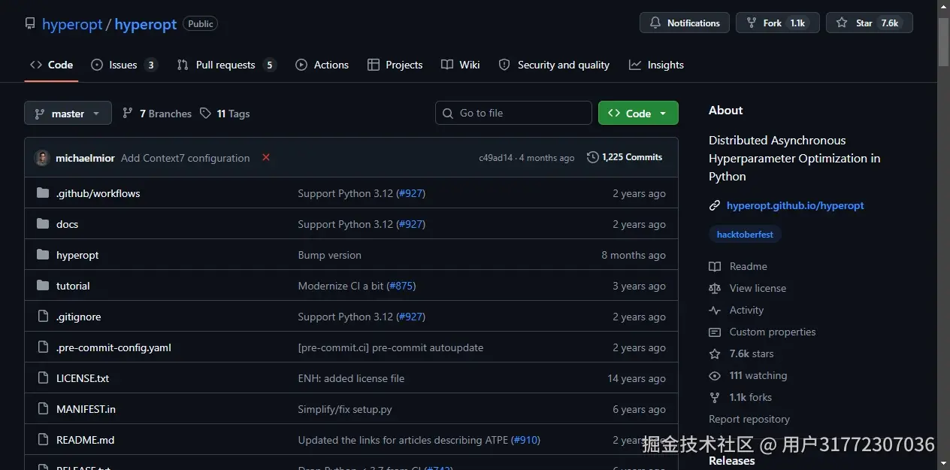Visit hyperopt.github.io/hyperopt website link
The image size is (950, 470).
(x=795, y=205)
